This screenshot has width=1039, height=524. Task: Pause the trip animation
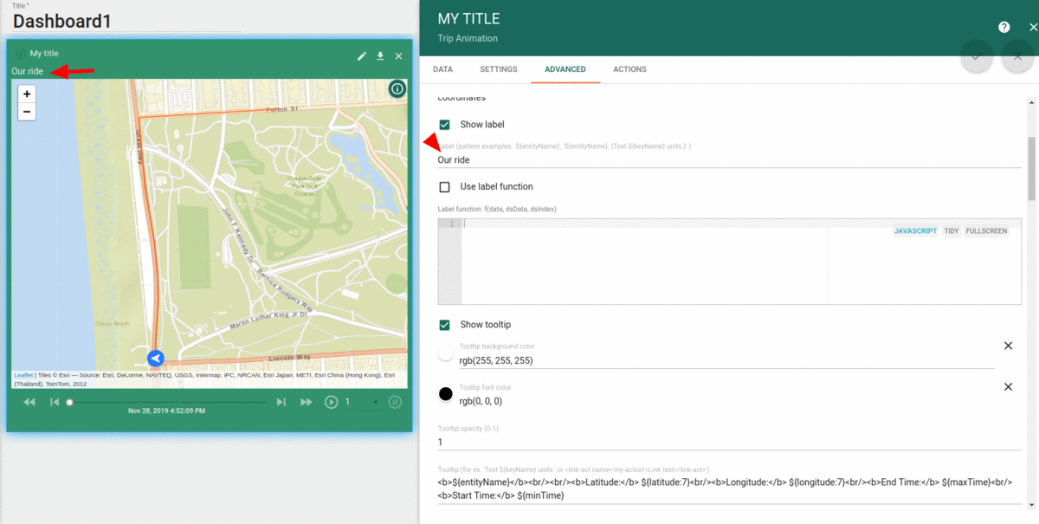[x=395, y=402]
